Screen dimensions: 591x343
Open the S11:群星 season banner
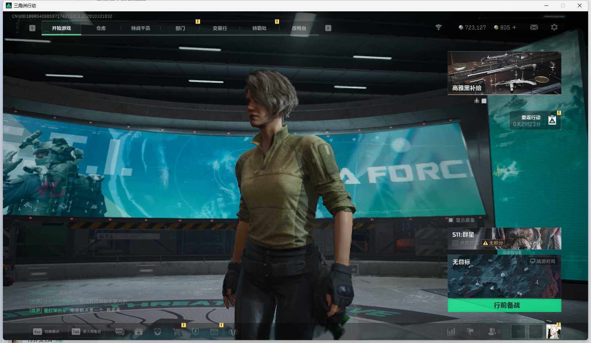(x=504, y=239)
